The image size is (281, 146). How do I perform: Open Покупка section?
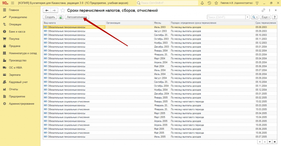14,39
